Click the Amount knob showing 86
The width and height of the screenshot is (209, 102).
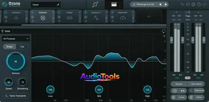(16, 61)
